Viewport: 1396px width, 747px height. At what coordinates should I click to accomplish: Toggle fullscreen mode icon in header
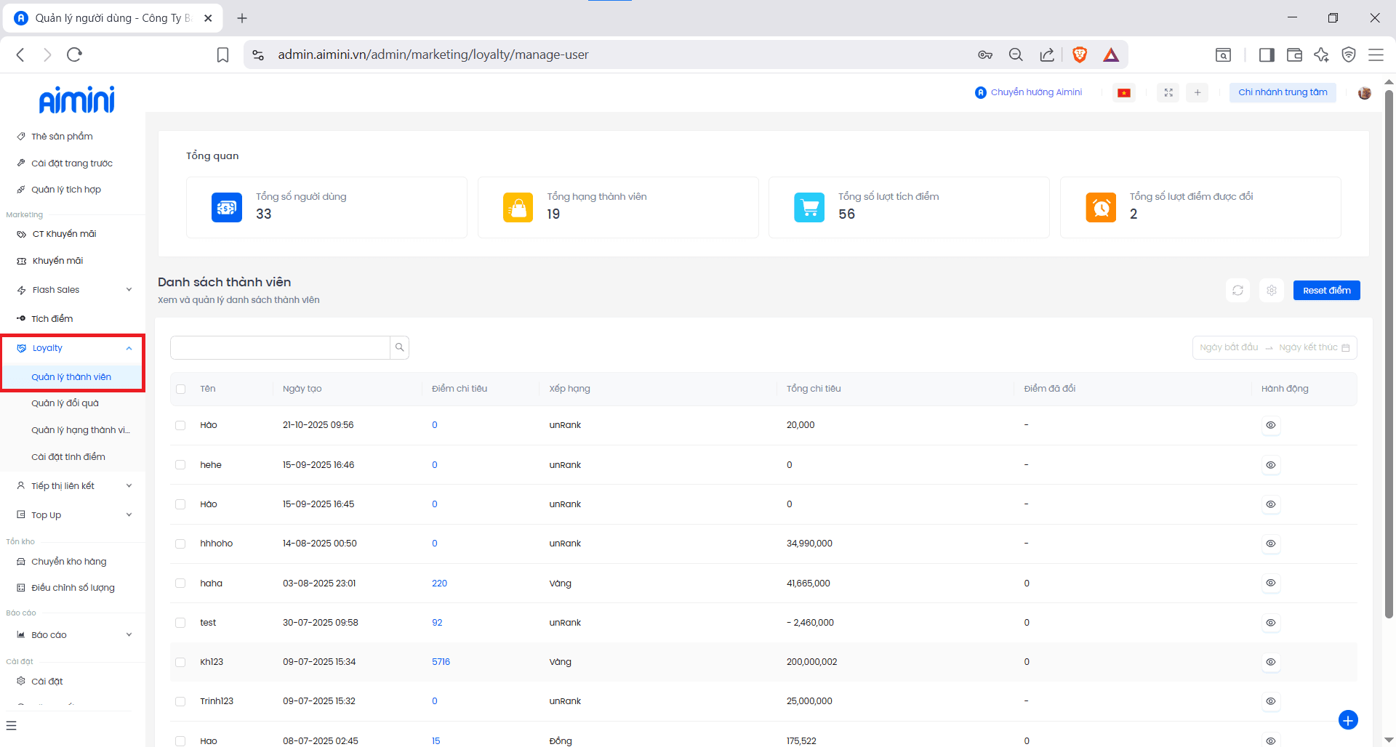coord(1168,93)
